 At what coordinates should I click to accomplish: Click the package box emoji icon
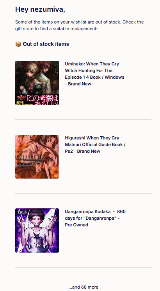click(18, 44)
